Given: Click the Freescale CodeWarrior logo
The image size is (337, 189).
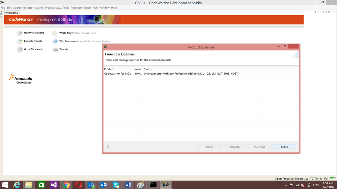Looking at the screenshot, I should [x=21, y=79].
